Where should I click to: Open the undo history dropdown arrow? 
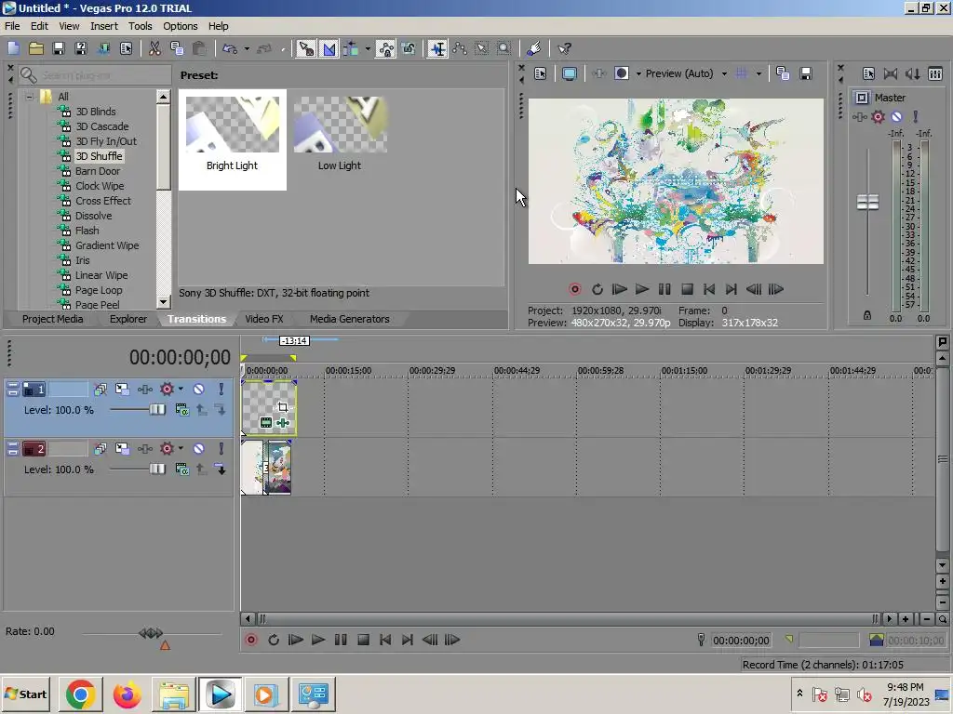pyautogui.click(x=247, y=49)
